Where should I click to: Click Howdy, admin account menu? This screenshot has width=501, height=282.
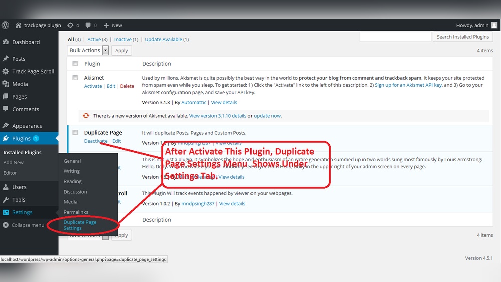pos(477,25)
